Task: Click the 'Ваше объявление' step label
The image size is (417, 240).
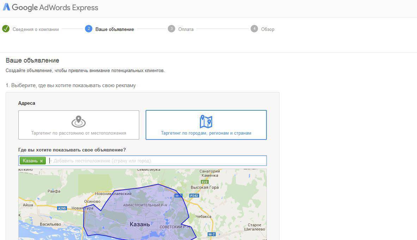Action: click(x=115, y=30)
